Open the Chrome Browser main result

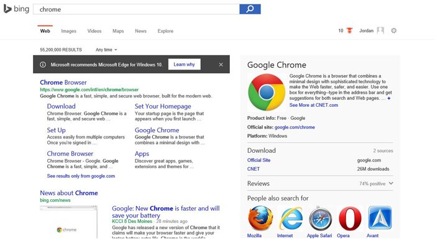tap(63, 83)
